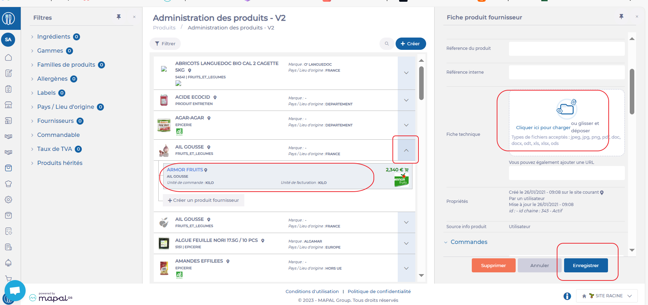Click the search magnifier icon

[x=386, y=44]
